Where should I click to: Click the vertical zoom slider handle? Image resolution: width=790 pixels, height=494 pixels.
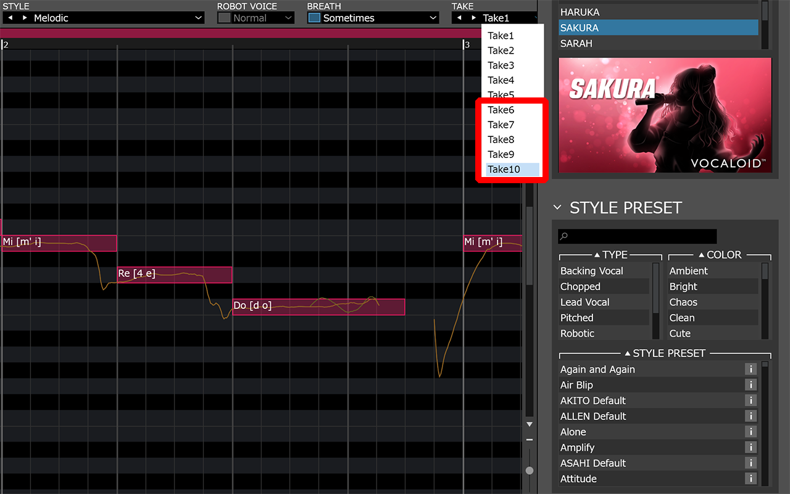(x=529, y=469)
